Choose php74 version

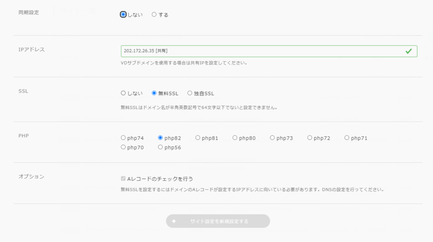123,138
